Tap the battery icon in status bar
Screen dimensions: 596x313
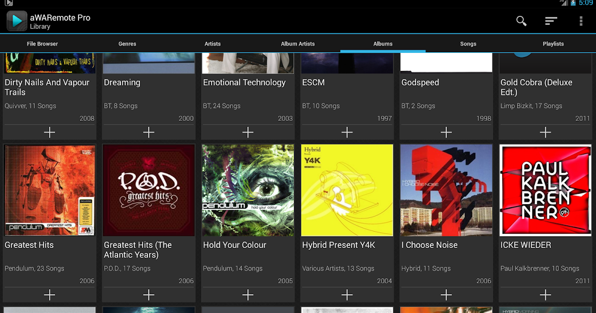573,3
